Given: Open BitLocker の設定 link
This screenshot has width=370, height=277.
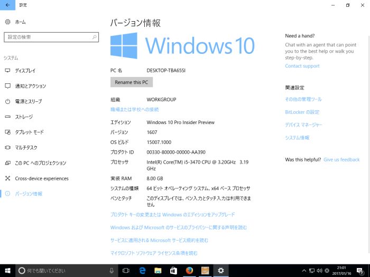Looking at the screenshot, I should point(302,112).
